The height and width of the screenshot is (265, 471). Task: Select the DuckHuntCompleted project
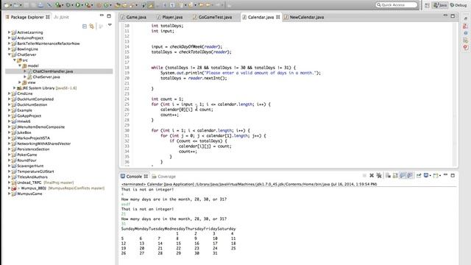(35, 99)
